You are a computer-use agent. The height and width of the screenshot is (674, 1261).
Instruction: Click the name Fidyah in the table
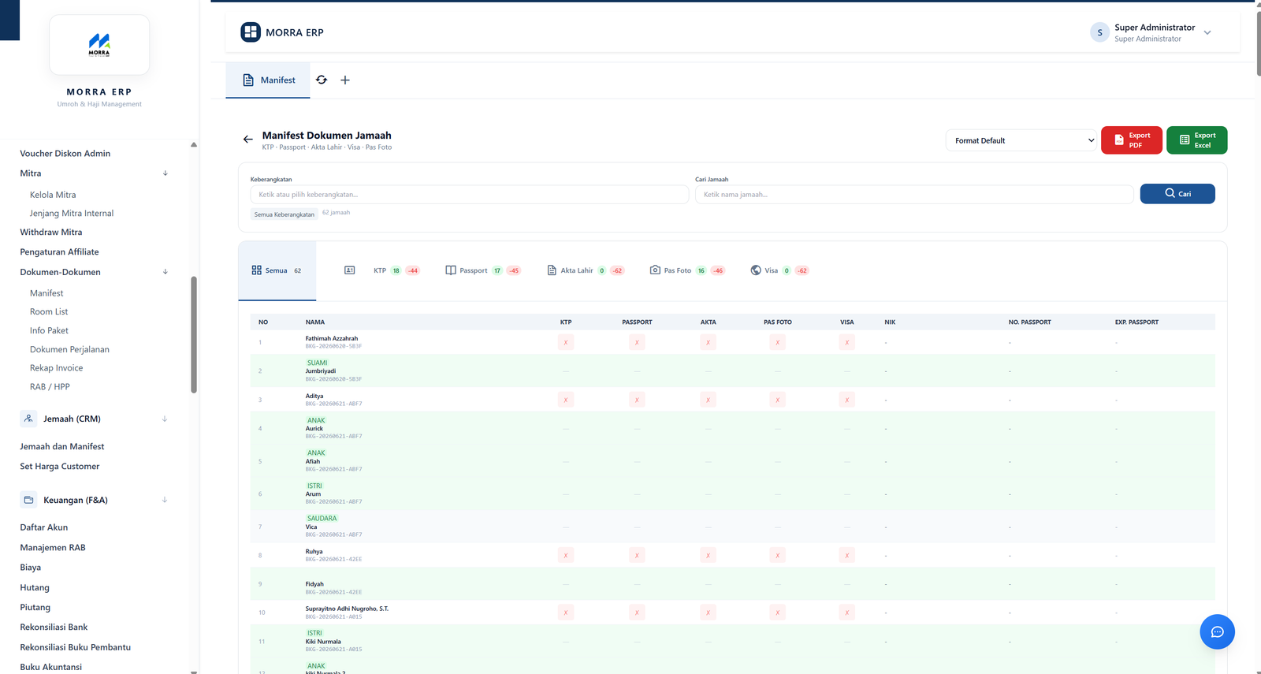[314, 584]
